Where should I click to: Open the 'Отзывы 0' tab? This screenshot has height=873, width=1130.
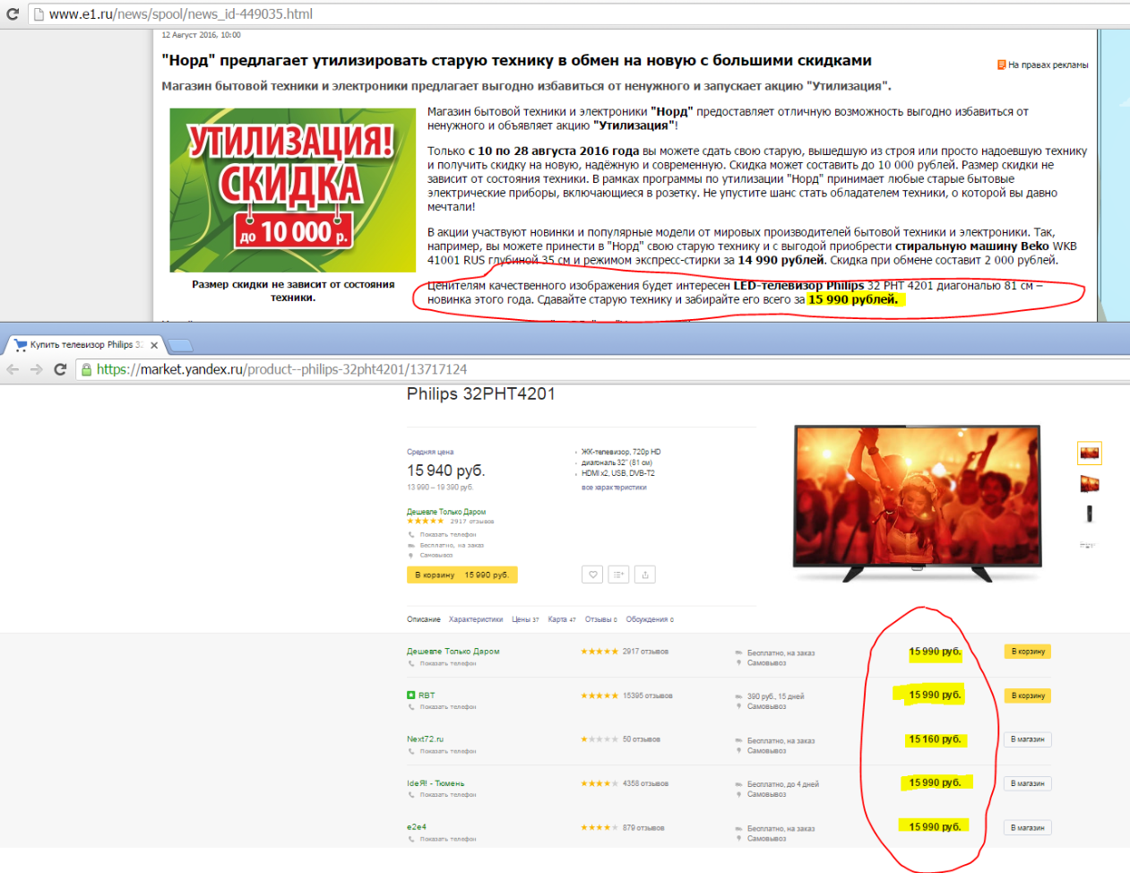coord(601,619)
